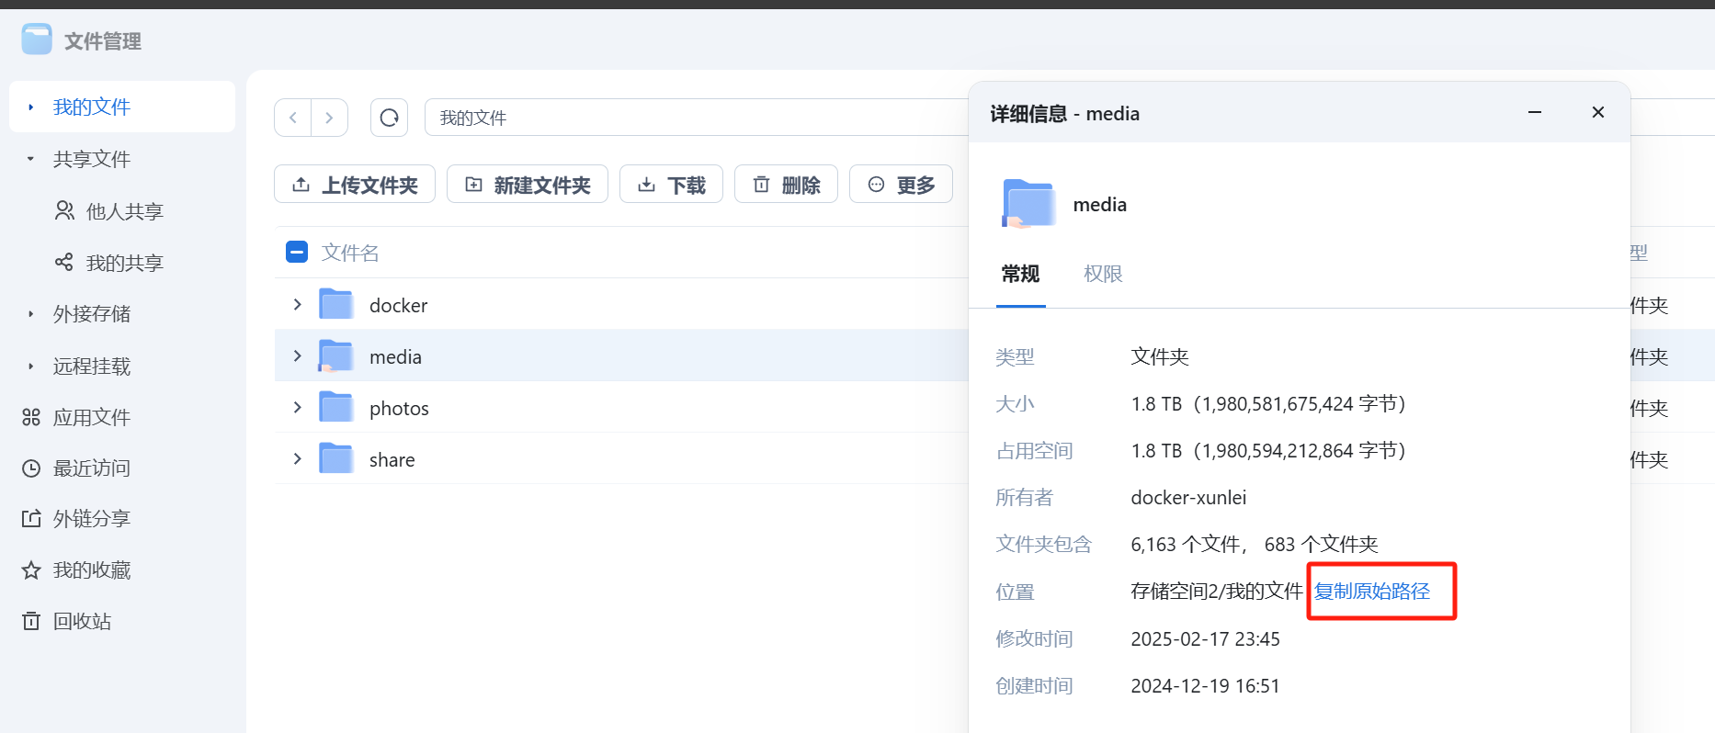This screenshot has height=733, width=1715.
Task: Minimize the 详细信息 media dialog
Action: [1535, 112]
